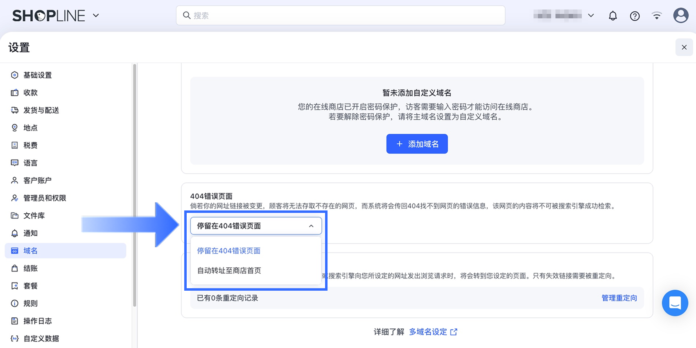Select 自动转址至商店首页 option
Screen dimensions: 696x348
click(x=229, y=270)
